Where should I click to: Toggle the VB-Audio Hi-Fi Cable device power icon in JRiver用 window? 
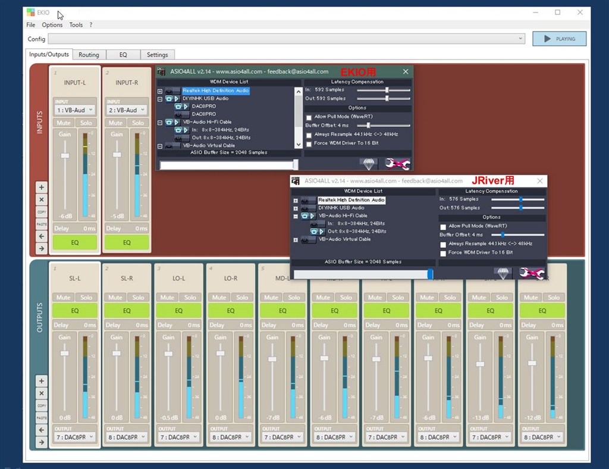[305, 216]
